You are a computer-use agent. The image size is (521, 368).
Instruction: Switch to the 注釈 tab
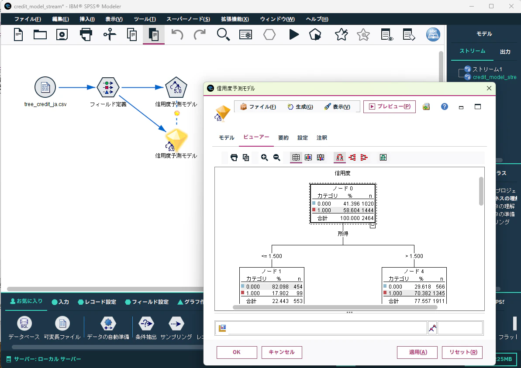pos(321,138)
